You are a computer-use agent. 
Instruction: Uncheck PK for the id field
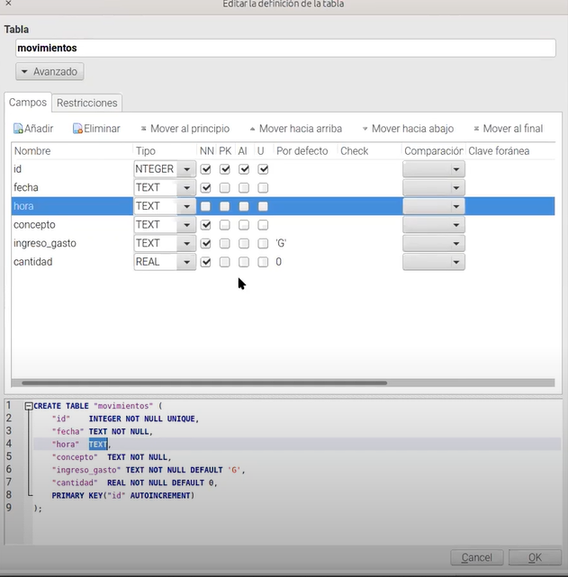pyautogui.click(x=225, y=169)
